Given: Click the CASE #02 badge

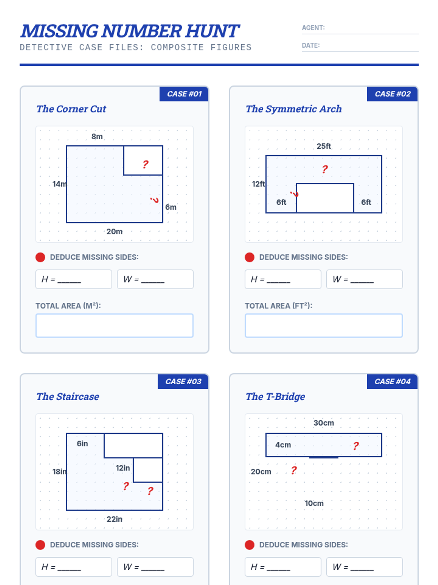Looking at the screenshot, I should tap(392, 94).
